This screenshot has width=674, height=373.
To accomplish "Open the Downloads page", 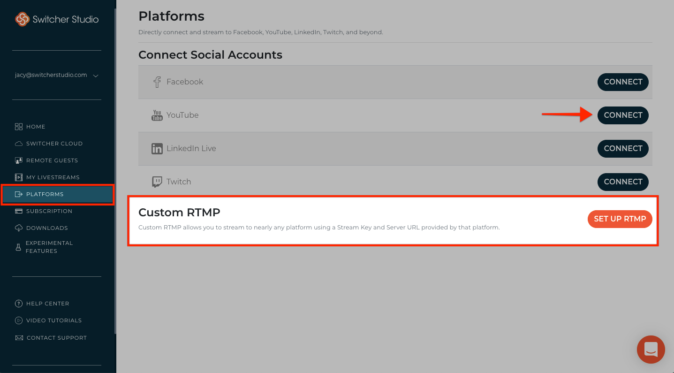I will pyautogui.click(x=47, y=228).
